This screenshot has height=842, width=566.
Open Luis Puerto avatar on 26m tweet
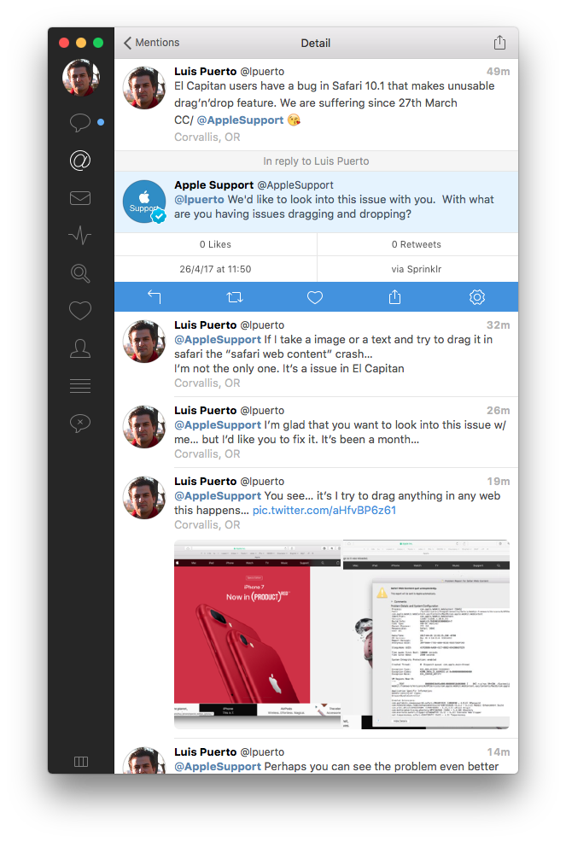point(144,427)
